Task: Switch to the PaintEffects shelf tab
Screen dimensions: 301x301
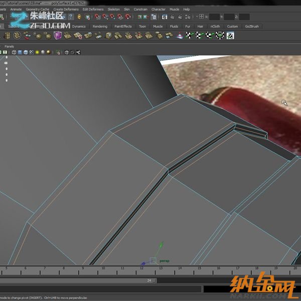Action: coord(123,26)
